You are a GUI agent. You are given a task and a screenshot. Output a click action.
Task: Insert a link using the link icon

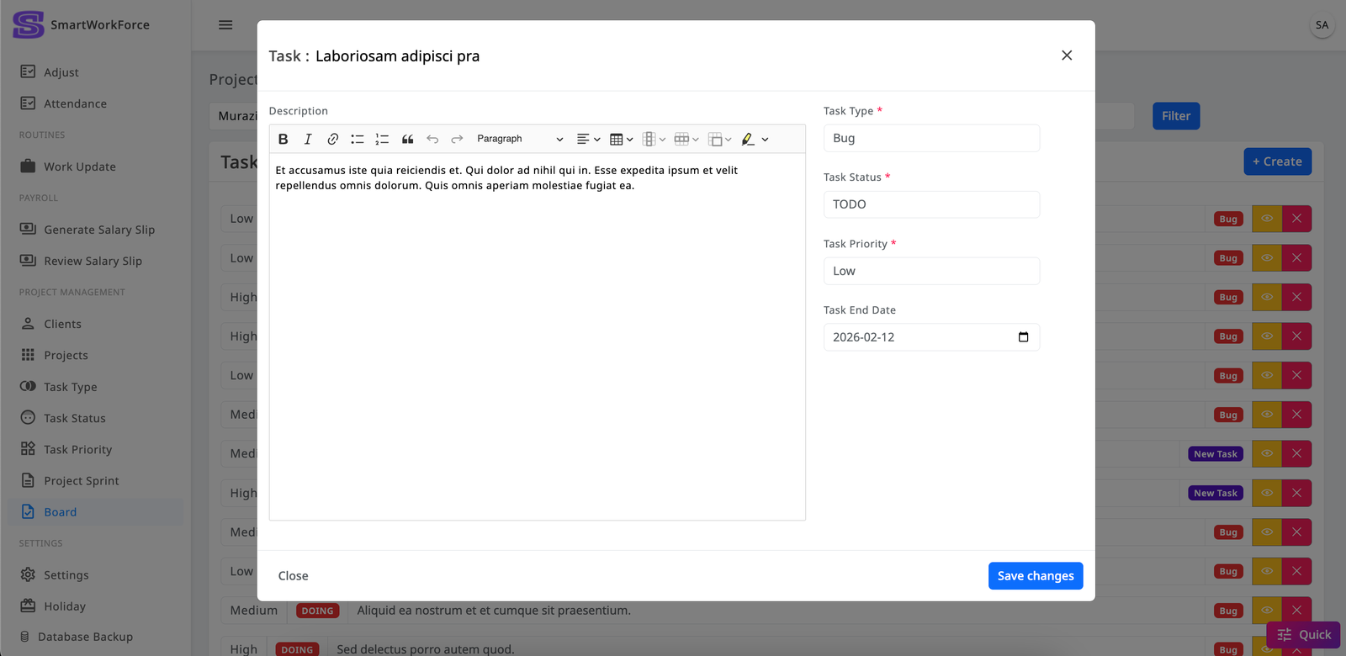click(x=333, y=140)
